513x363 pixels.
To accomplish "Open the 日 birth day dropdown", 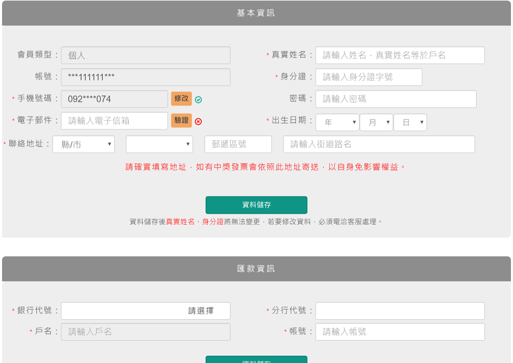I will point(410,123).
